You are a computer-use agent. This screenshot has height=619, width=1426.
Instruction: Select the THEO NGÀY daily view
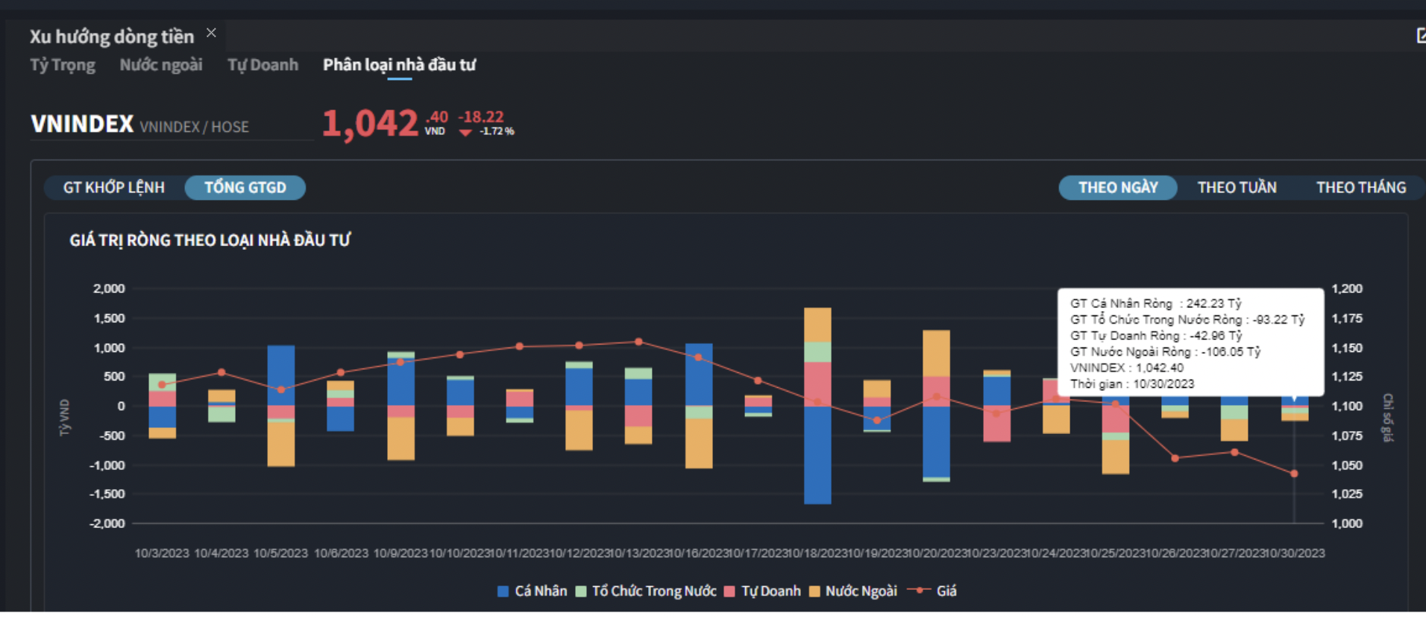click(1118, 187)
